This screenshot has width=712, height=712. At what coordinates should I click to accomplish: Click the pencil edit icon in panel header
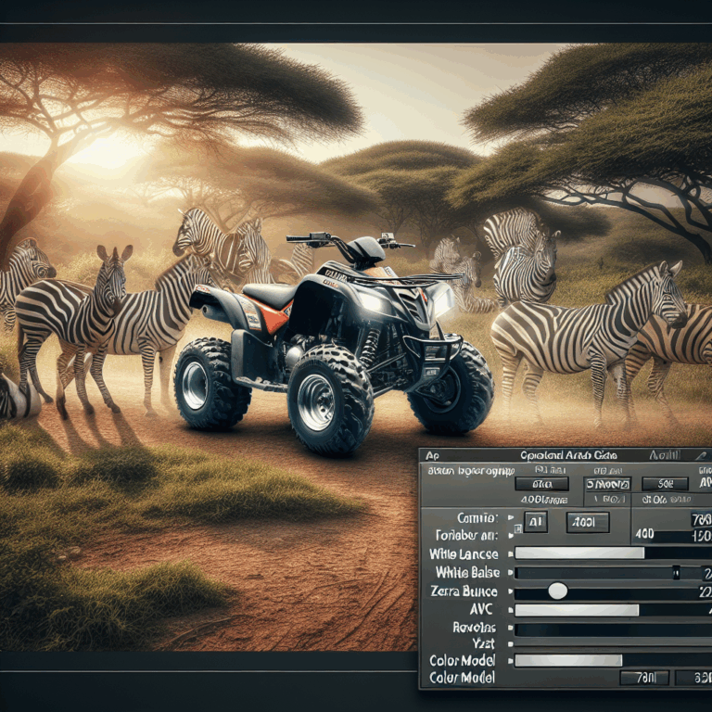[x=700, y=455]
